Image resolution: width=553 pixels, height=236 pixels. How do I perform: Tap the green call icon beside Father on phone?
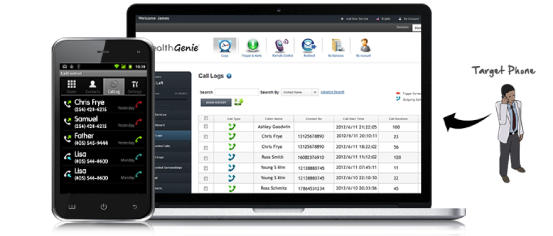coord(139,139)
